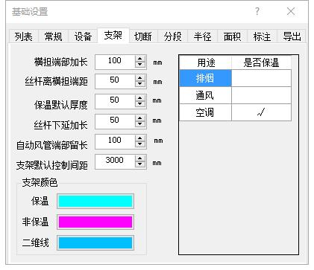314x270 pixels.
Task: Open the 非保温 magenta color swatch
Action: coord(95,222)
